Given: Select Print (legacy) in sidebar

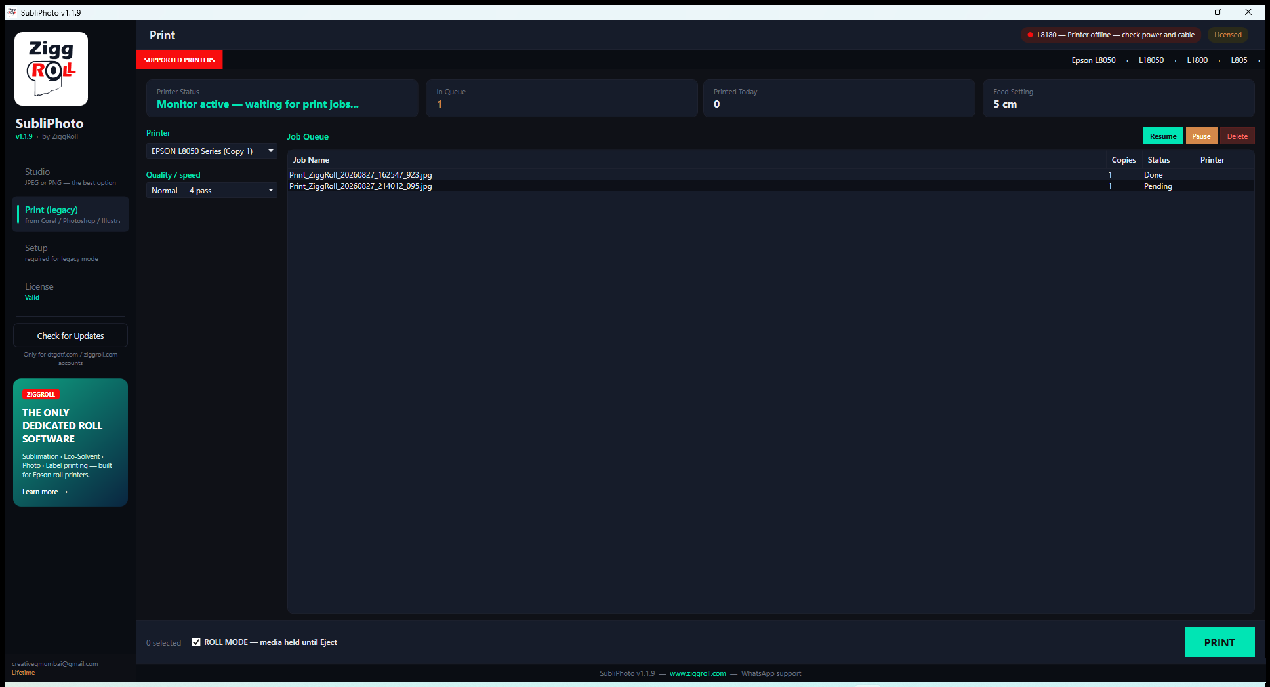Looking at the screenshot, I should click(70, 214).
